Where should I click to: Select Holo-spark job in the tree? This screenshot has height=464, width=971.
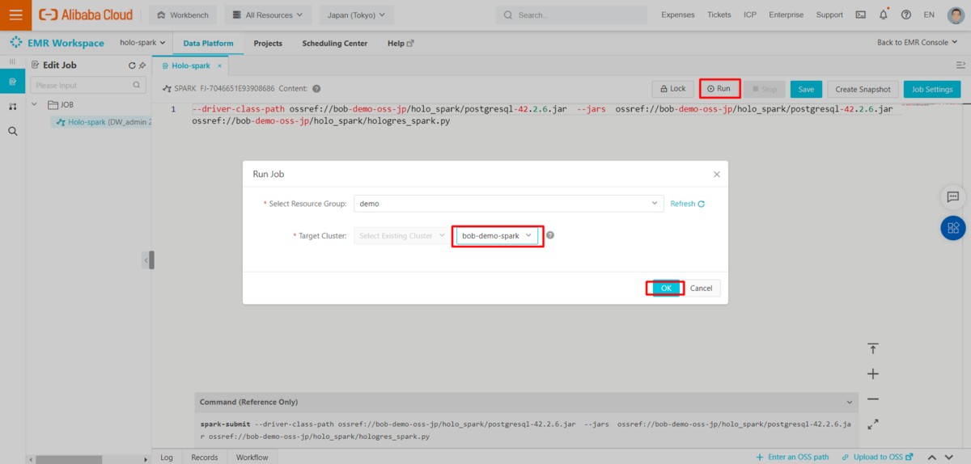click(x=103, y=122)
